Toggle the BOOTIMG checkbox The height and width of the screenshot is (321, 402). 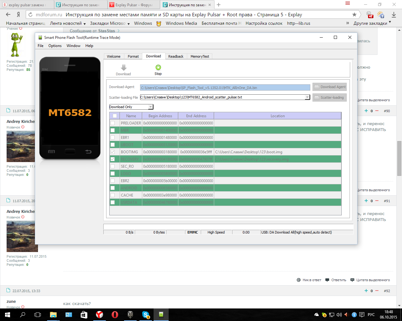pyautogui.click(x=112, y=152)
